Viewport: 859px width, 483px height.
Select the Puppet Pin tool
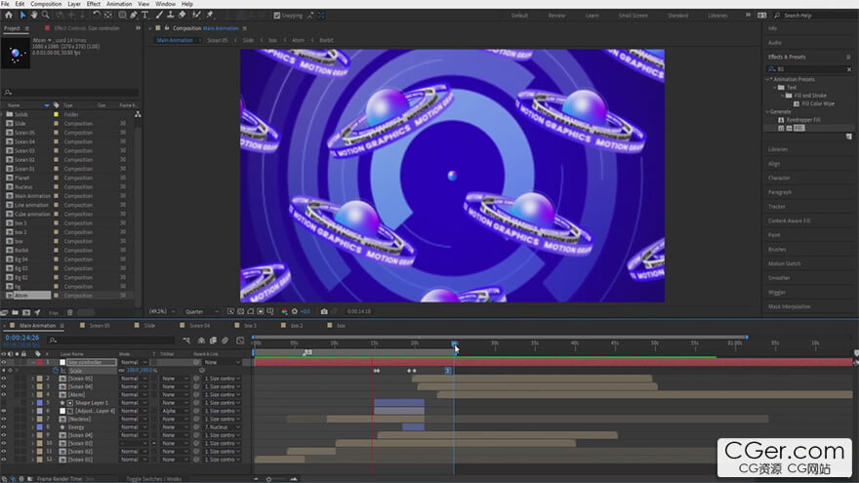209,16
